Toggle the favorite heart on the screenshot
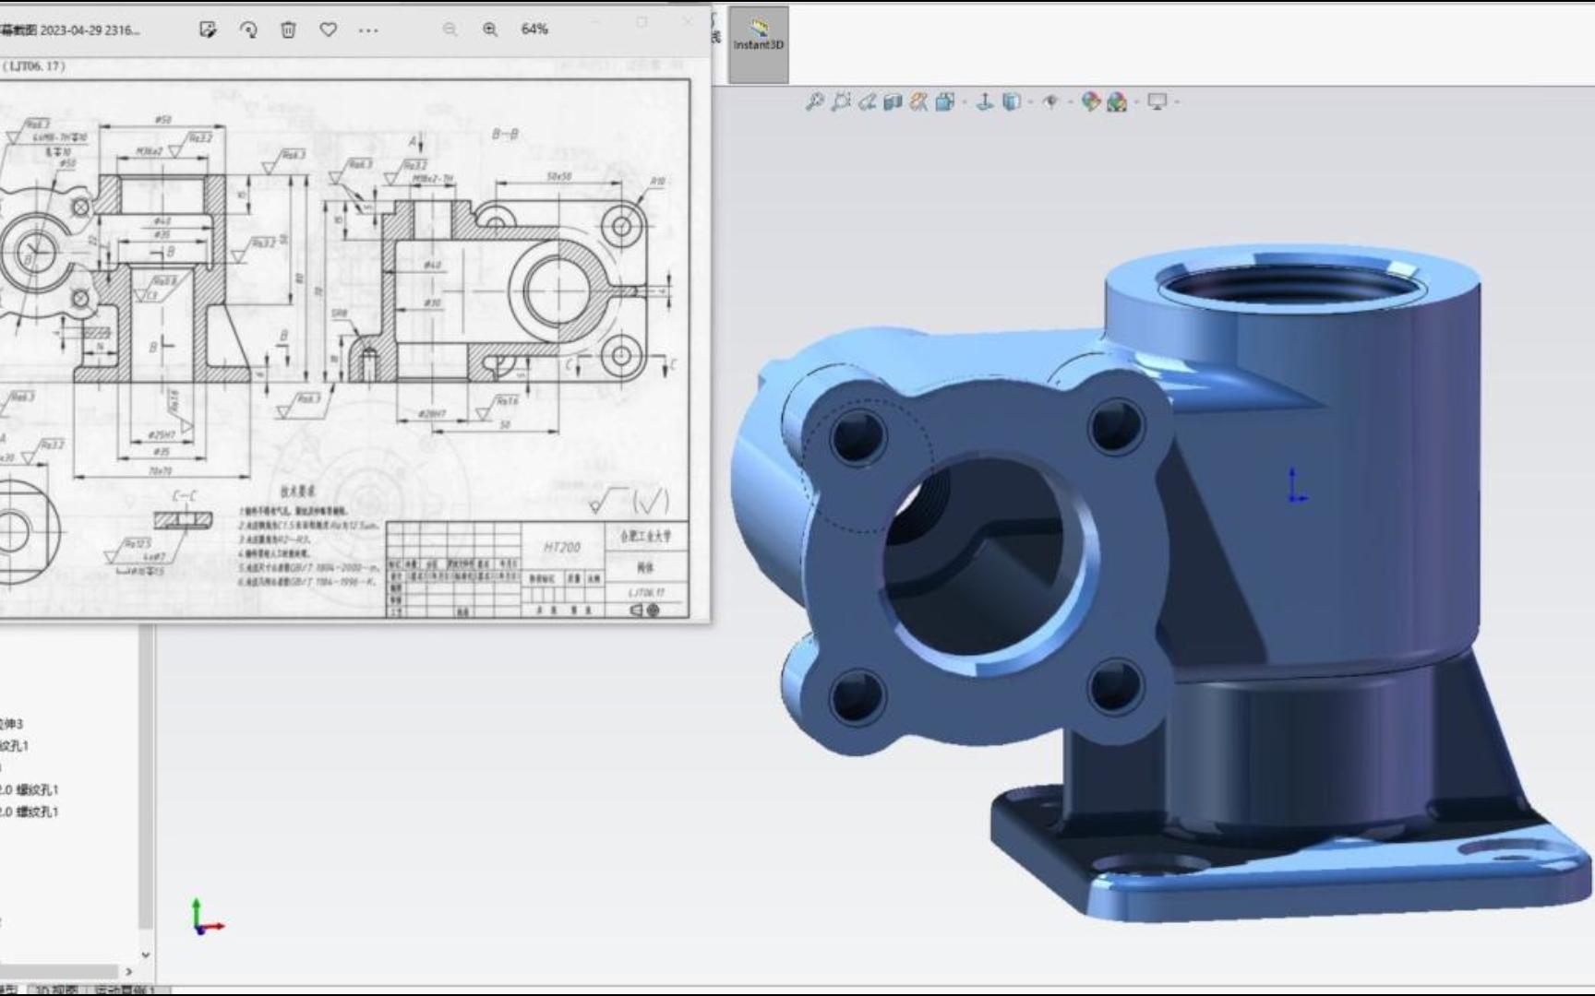 (x=327, y=29)
